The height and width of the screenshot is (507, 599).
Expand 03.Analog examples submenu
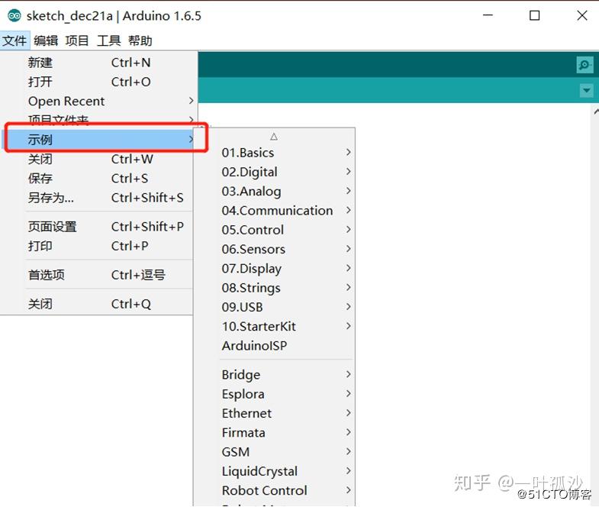tap(275, 191)
